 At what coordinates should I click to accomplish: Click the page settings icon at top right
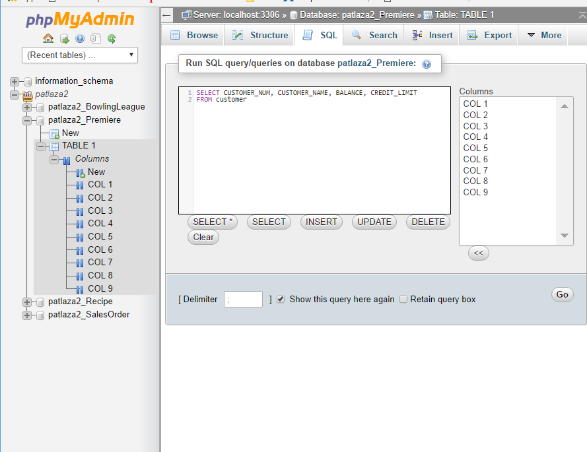tap(582, 15)
